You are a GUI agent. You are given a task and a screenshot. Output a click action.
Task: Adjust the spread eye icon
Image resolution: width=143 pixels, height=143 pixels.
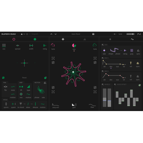(x=17, y=46)
